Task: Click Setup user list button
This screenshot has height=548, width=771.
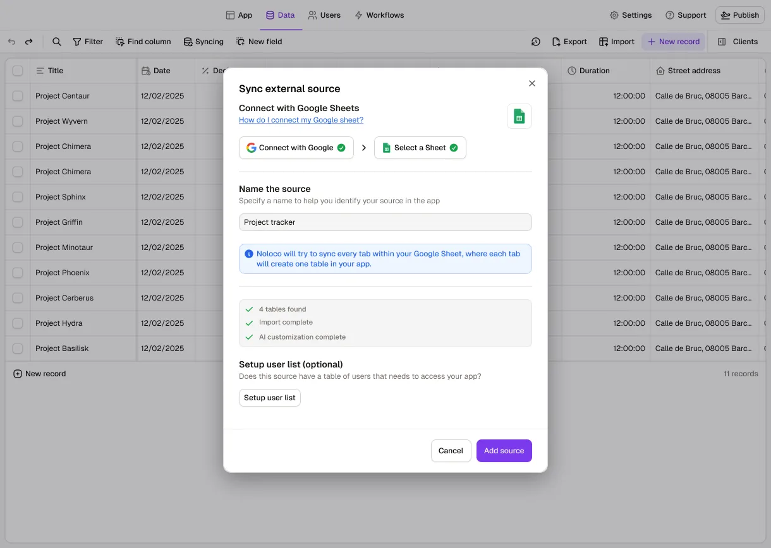Action: click(270, 398)
